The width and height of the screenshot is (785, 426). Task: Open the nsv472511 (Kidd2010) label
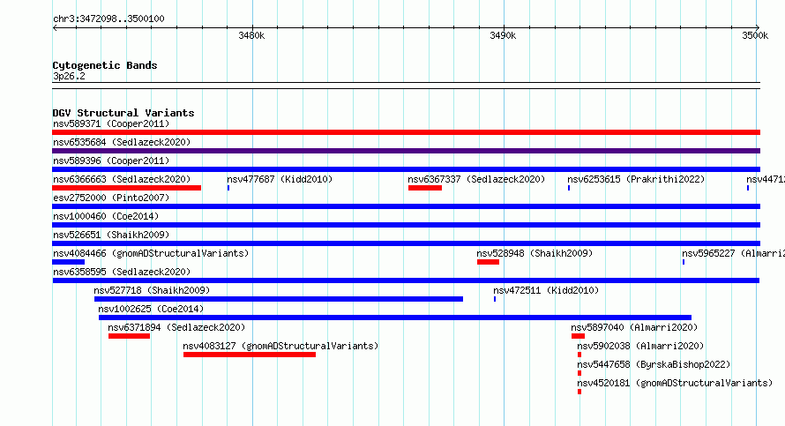(x=546, y=290)
